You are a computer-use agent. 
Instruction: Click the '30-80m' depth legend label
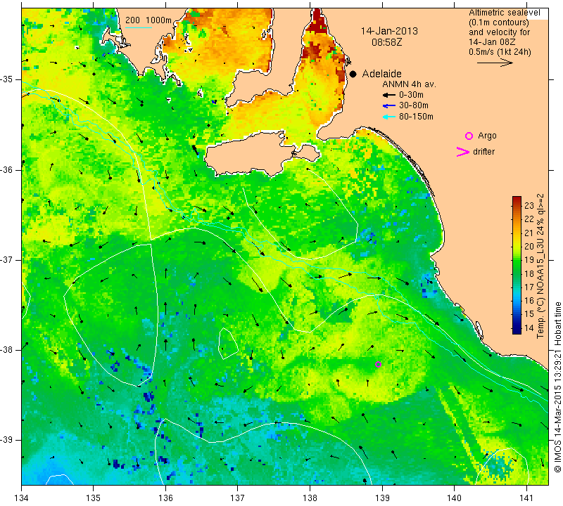(x=414, y=105)
